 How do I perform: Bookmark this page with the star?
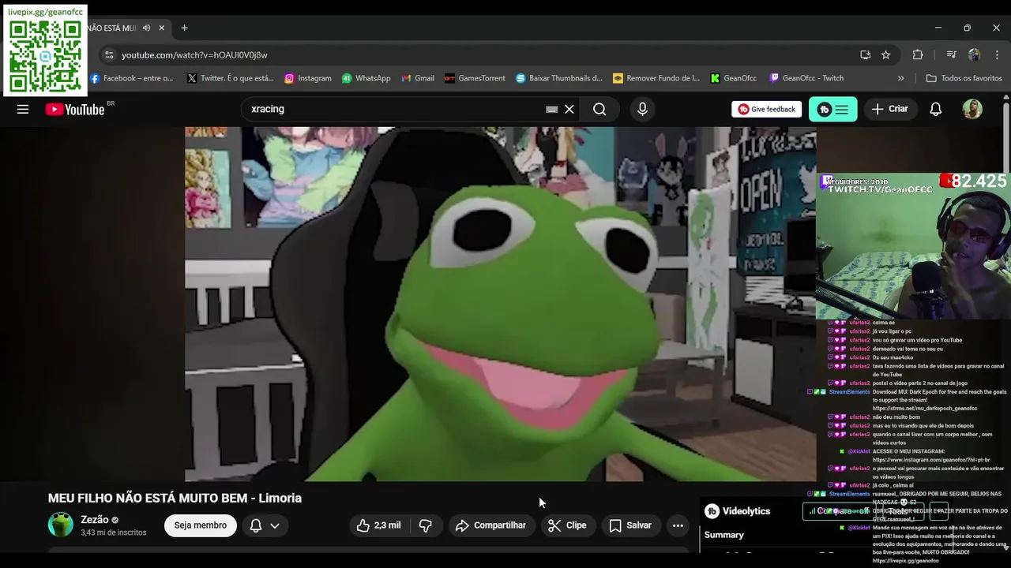pyautogui.click(x=886, y=55)
